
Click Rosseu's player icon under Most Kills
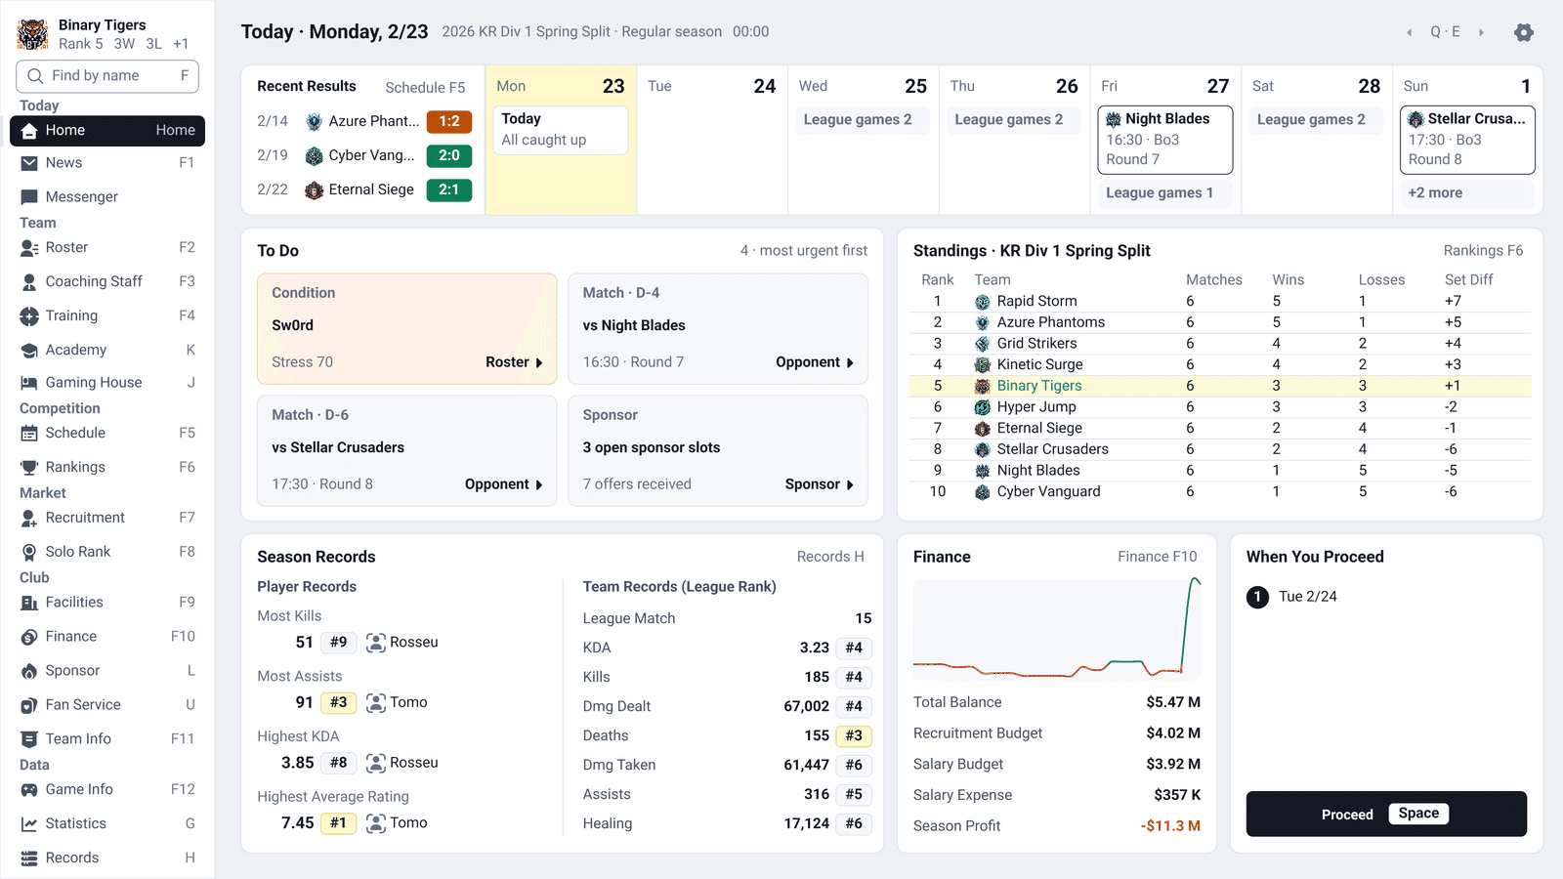pyautogui.click(x=375, y=643)
